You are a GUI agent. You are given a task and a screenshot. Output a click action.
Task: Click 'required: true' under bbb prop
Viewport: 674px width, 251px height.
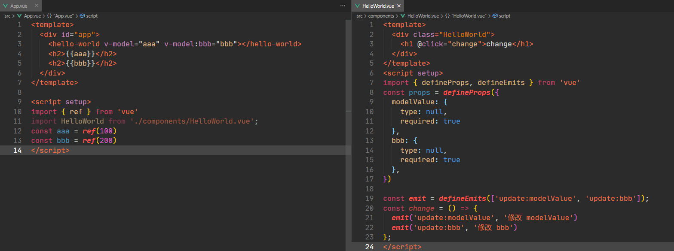point(430,160)
